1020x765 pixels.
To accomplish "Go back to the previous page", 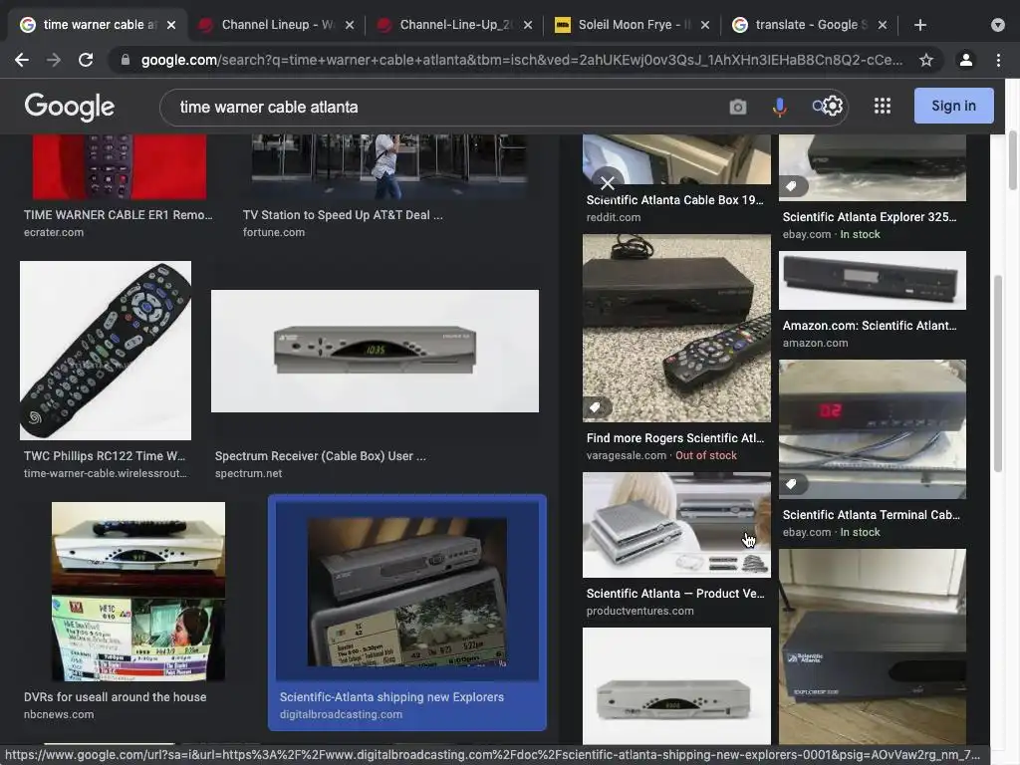I will click(22, 60).
